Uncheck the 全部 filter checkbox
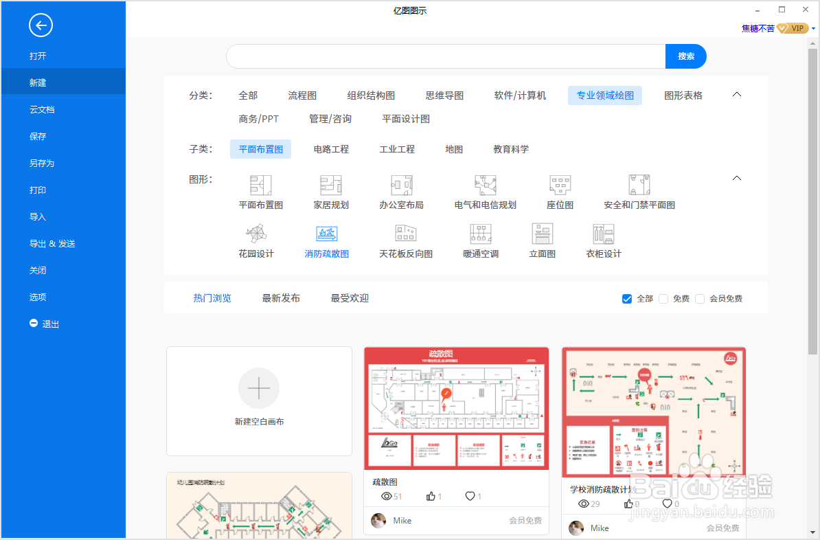 pyautogui.click(x=627, y=299)
